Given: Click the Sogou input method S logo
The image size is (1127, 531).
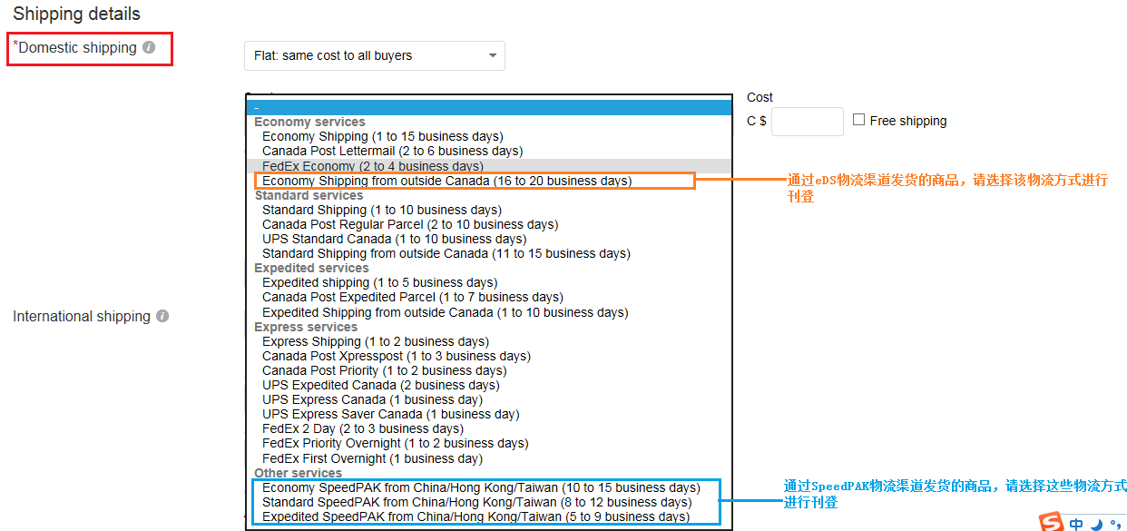Looking at the screenshot, I should coord(1052,523).
